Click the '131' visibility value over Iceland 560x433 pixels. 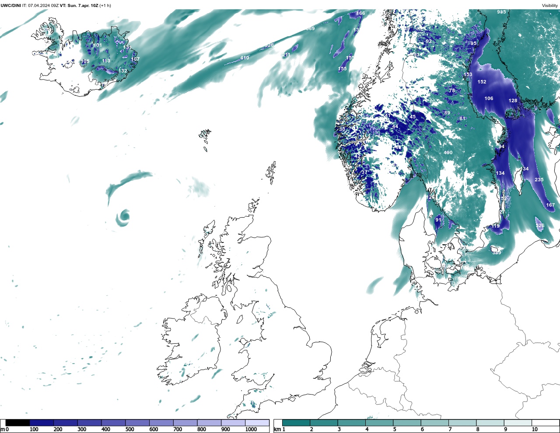(x=127, y=48)
